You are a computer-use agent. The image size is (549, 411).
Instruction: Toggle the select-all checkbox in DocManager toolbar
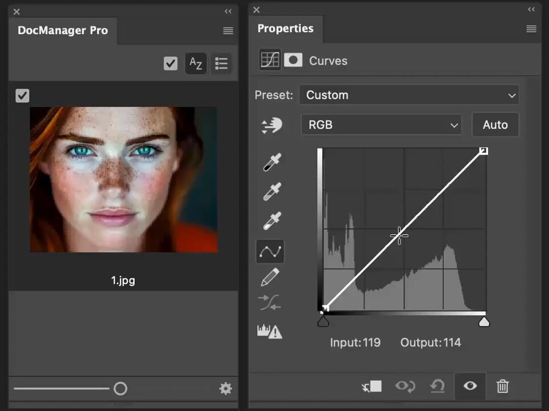coord(171,63)
